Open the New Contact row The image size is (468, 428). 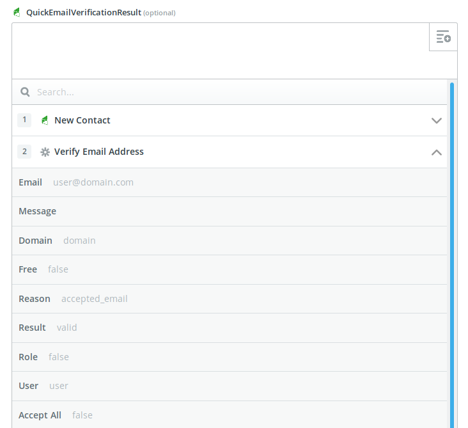point(230,120)
